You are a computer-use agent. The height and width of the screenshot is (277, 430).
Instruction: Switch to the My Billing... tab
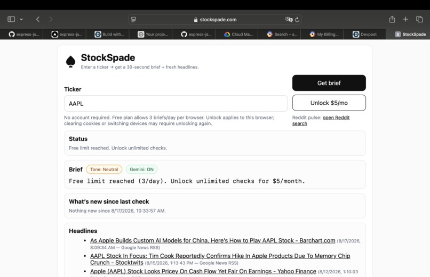coord(324,34)
